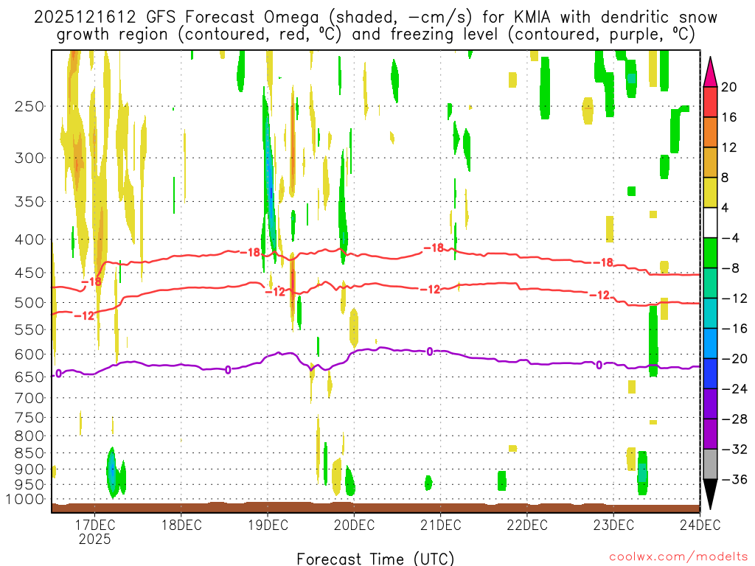This screenshot has height=566, width=755.
Task: Click the purple color bar segment between -24 and -28
Action: click(x=710, y=404)
